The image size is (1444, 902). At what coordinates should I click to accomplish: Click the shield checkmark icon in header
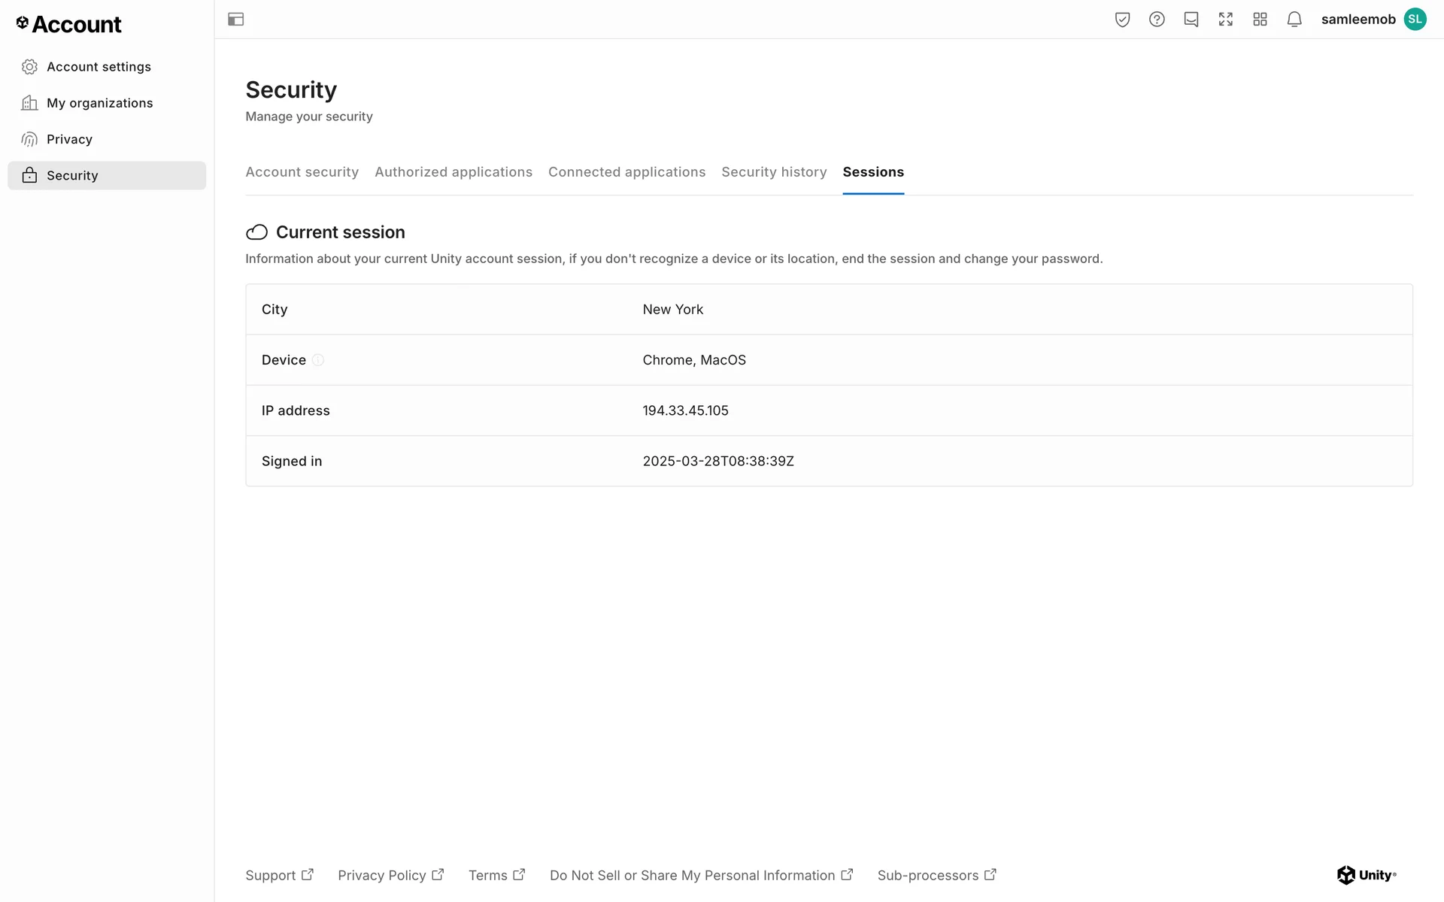tap(1122, 20)
